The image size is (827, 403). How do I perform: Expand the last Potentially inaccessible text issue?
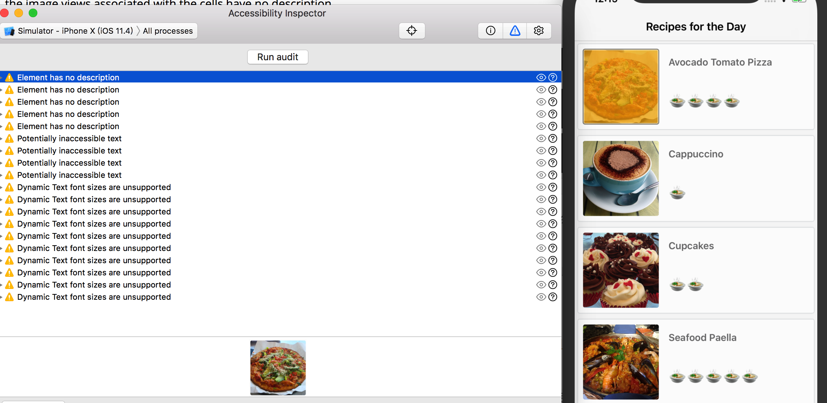pyautogui.click(x=1, y=175)
